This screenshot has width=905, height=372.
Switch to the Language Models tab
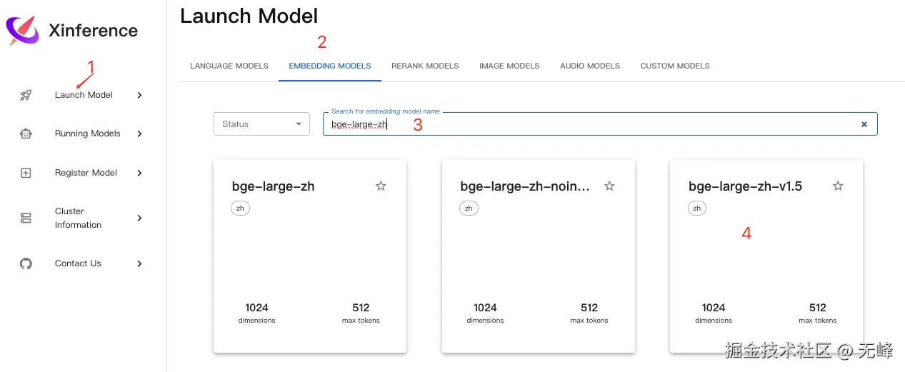point(229,66)
